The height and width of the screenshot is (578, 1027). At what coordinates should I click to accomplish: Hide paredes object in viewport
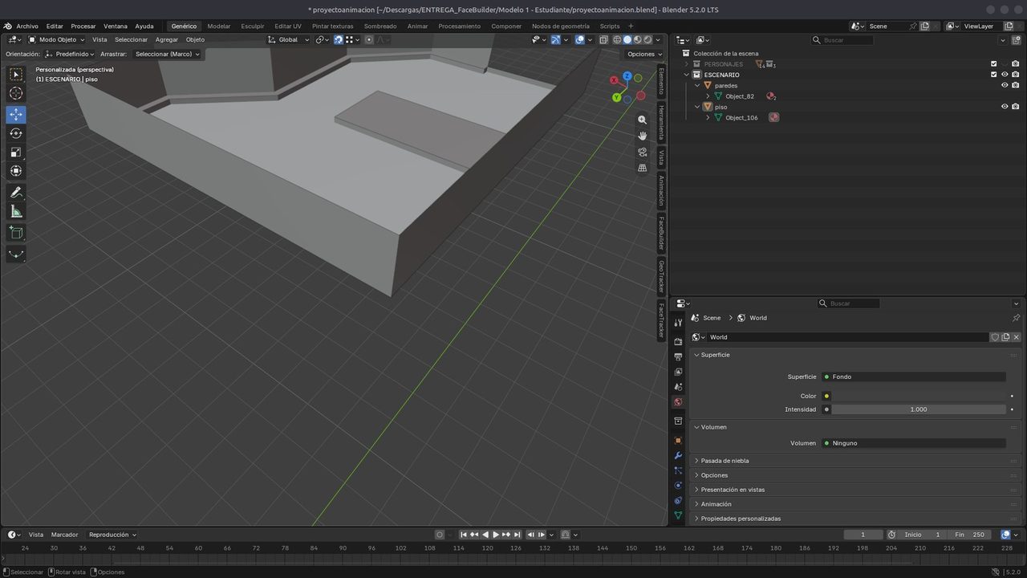pyautogui.click(x=1005, y=85)
